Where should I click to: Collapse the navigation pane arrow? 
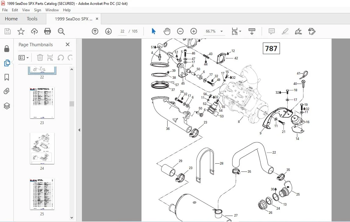point(79,130)
